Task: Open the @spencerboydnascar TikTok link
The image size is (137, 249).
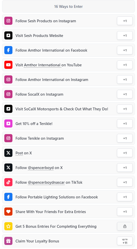Action: [46, 182]
